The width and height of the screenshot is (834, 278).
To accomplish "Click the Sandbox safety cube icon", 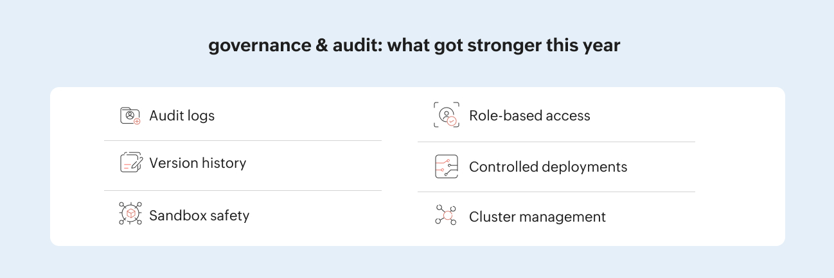I will click(x=130, y=213).
